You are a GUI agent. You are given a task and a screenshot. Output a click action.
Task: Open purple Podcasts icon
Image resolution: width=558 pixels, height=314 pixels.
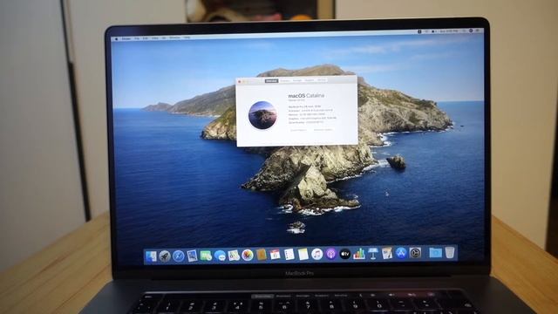click(x=331, y=254)
